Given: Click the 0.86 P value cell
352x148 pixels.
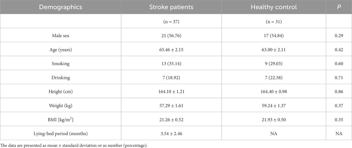Looking at the screenshot, I should click(339, 91).
